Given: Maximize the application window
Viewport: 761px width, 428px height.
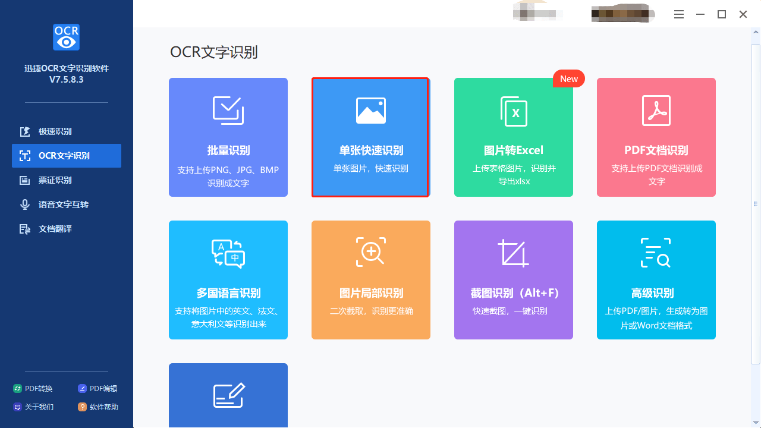Looking at the screenshot, I should tap(722, 14).
